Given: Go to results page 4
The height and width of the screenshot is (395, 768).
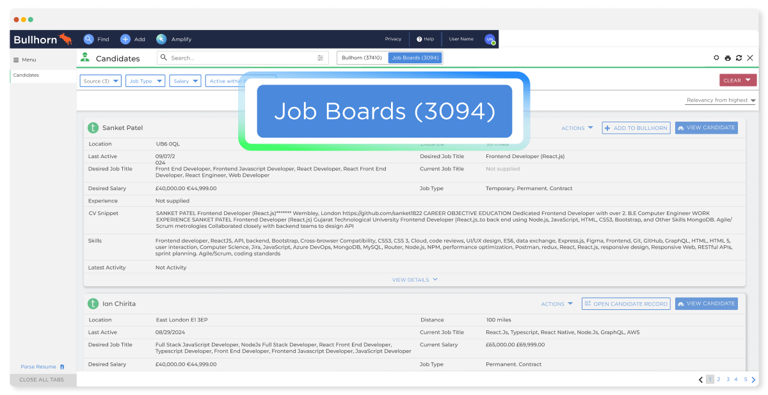Looking at the screenshot, I should click(x=736, y=380).
